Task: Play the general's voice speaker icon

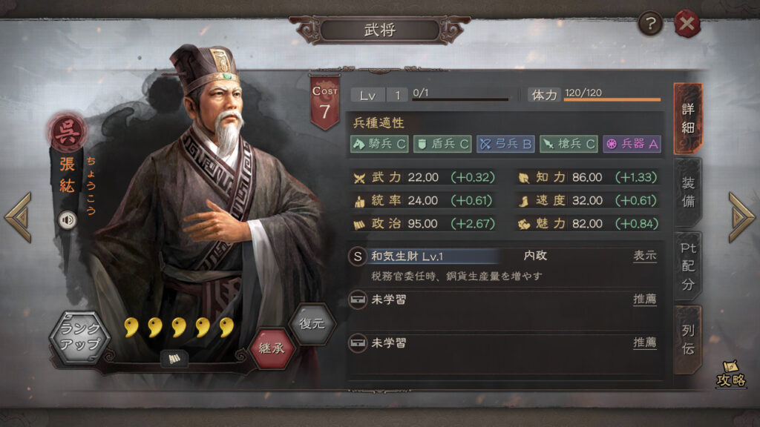Action: pos(68,220)
